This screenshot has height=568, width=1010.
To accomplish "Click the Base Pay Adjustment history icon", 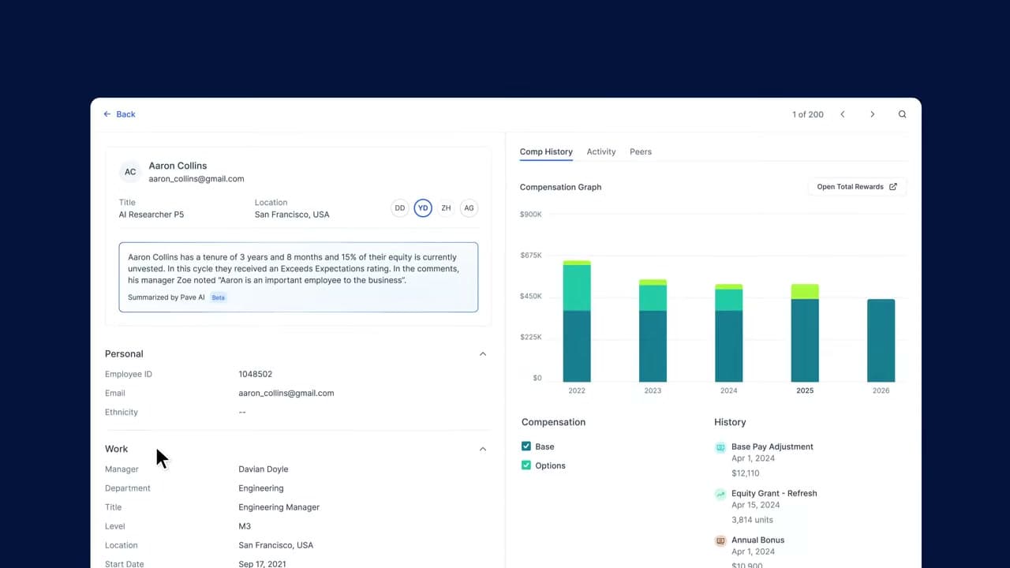I will tap(720, 447).
